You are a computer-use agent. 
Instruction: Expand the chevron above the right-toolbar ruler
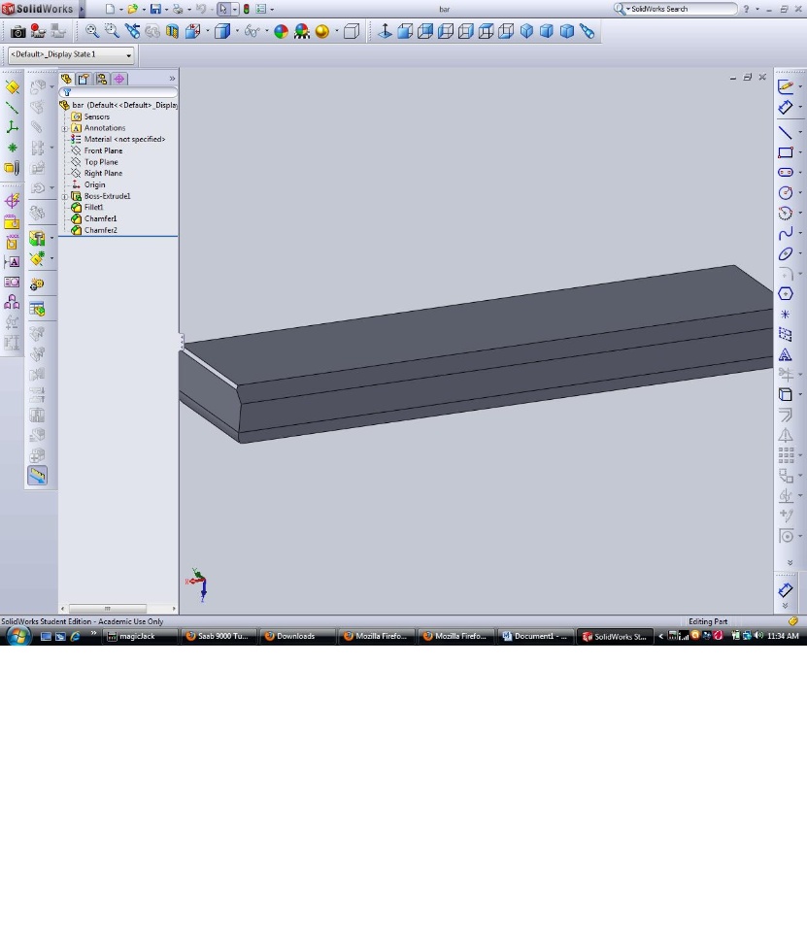tap(790, 562)
